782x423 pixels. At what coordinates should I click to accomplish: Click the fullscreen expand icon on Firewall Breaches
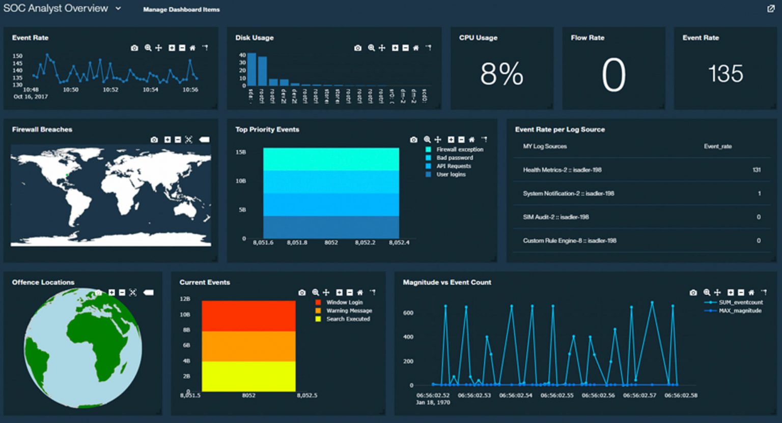188,138
